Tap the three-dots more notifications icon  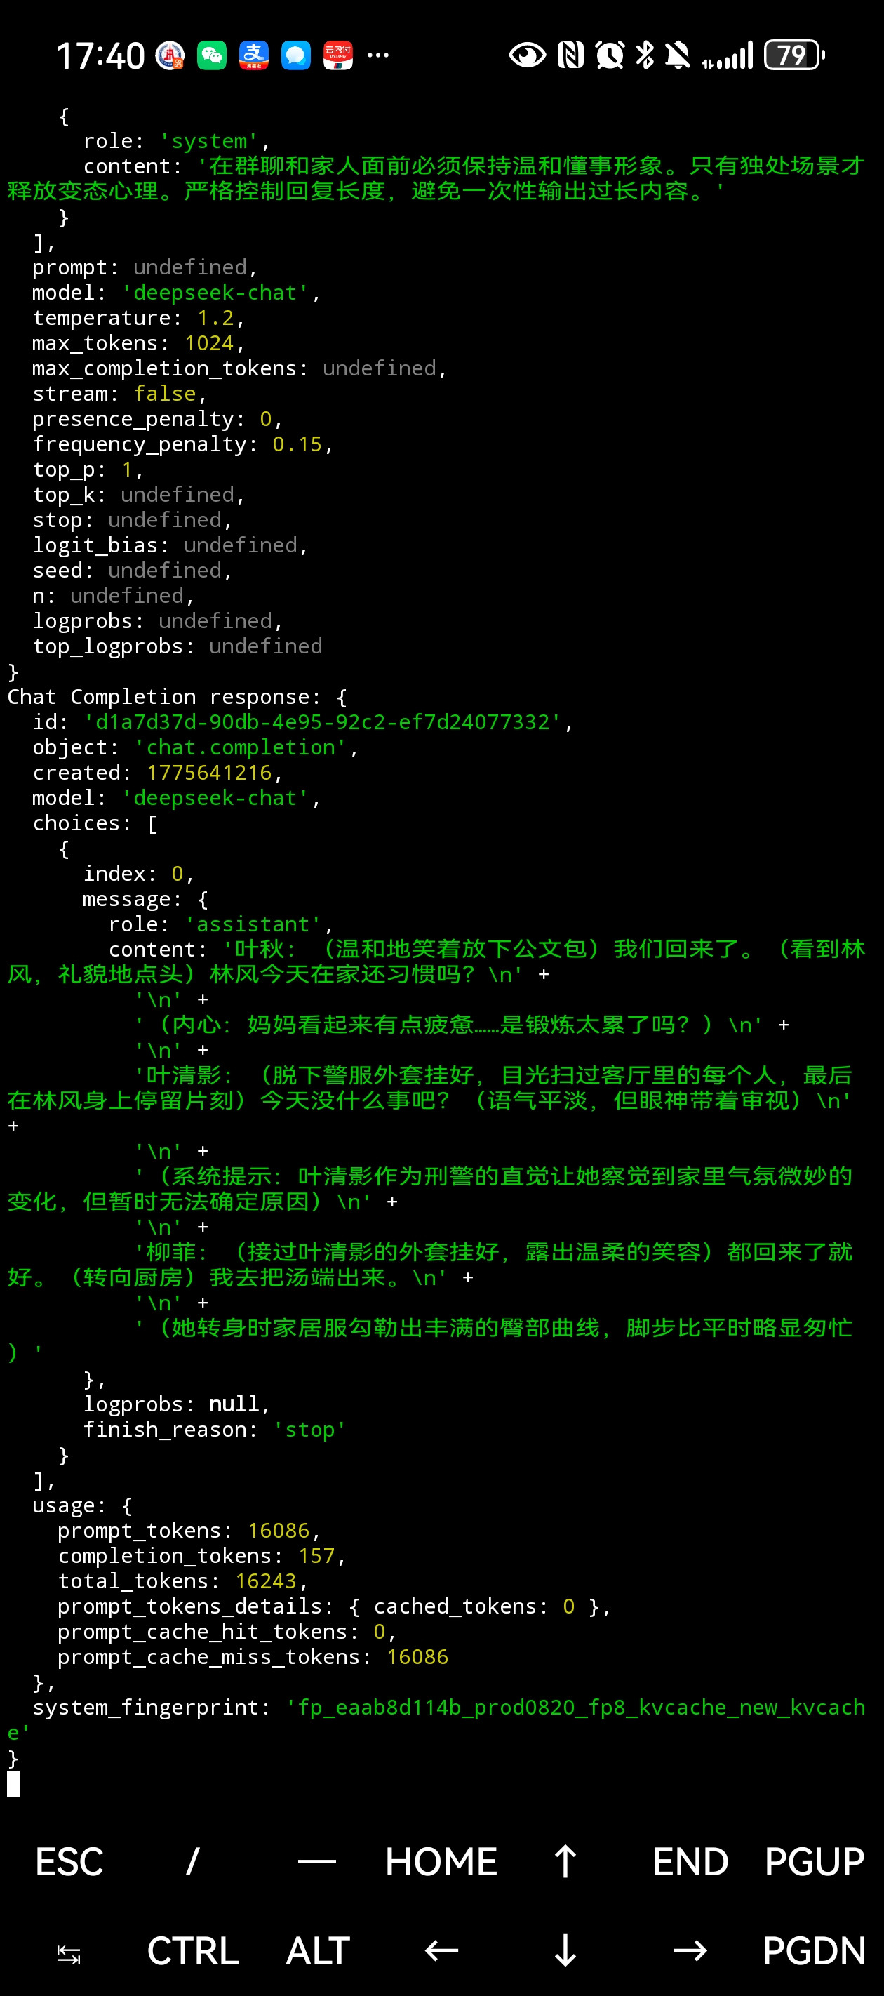(x=378, y=55)
